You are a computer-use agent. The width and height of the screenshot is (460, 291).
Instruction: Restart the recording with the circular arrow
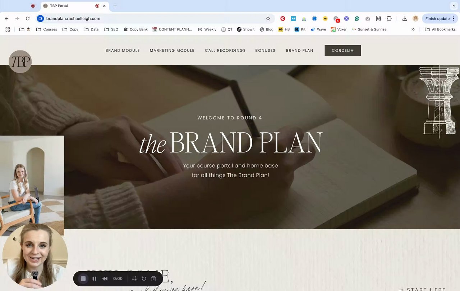point(144,278)
